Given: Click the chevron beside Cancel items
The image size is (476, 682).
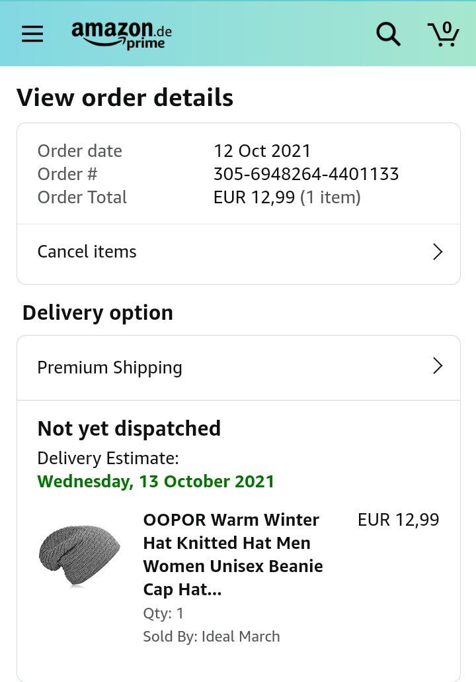Looking at the screenshot, I should pyautogui.click(x=437, y=252).
